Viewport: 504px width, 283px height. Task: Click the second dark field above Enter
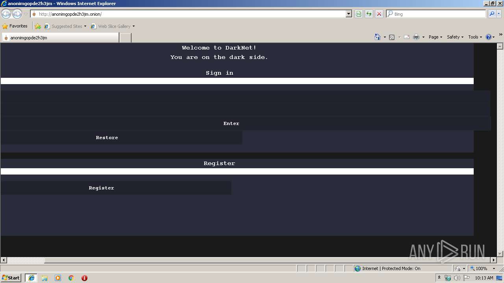245,109
